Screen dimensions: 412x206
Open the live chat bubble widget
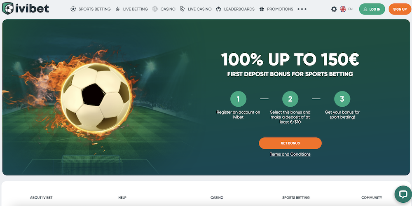[403, 194]
